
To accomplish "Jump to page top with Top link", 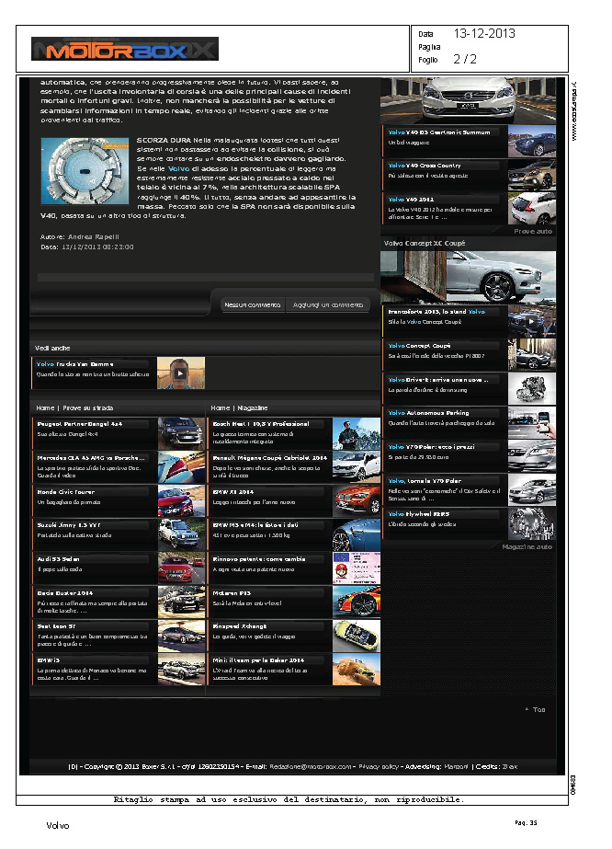I will [535, 709].
